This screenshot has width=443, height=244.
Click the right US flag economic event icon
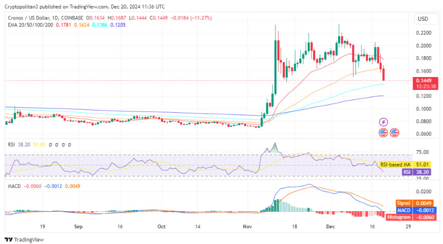tap(394, 132)
